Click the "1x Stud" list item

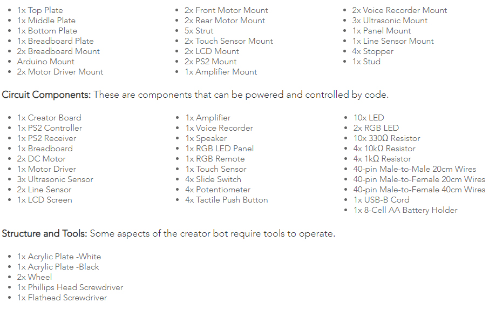[366, 62]
